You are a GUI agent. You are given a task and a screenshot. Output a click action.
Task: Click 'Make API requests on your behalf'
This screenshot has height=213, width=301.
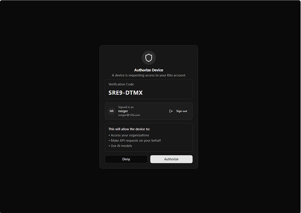[134, 140]
